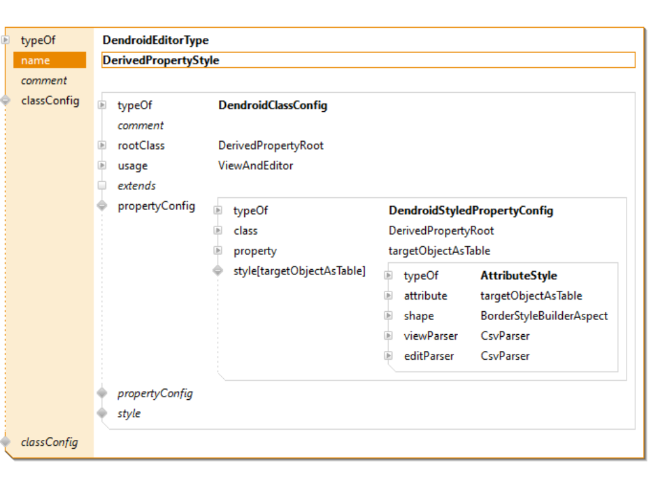The height and width of the screenshot is (488, 651).
Task: Select the italic comment row in left panel
Action: pyautogui.click(x=44, y=81)
